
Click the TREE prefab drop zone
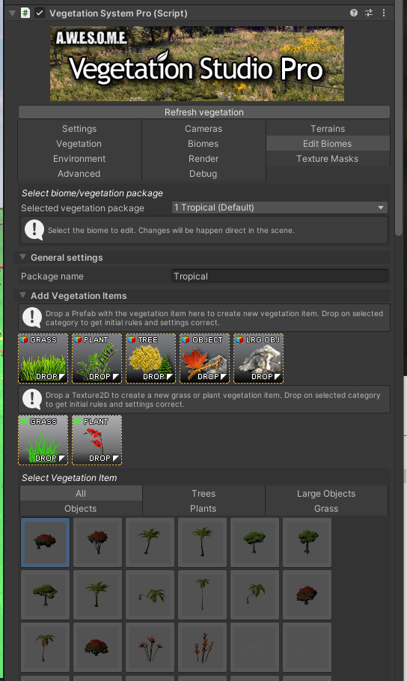[151, 358]
